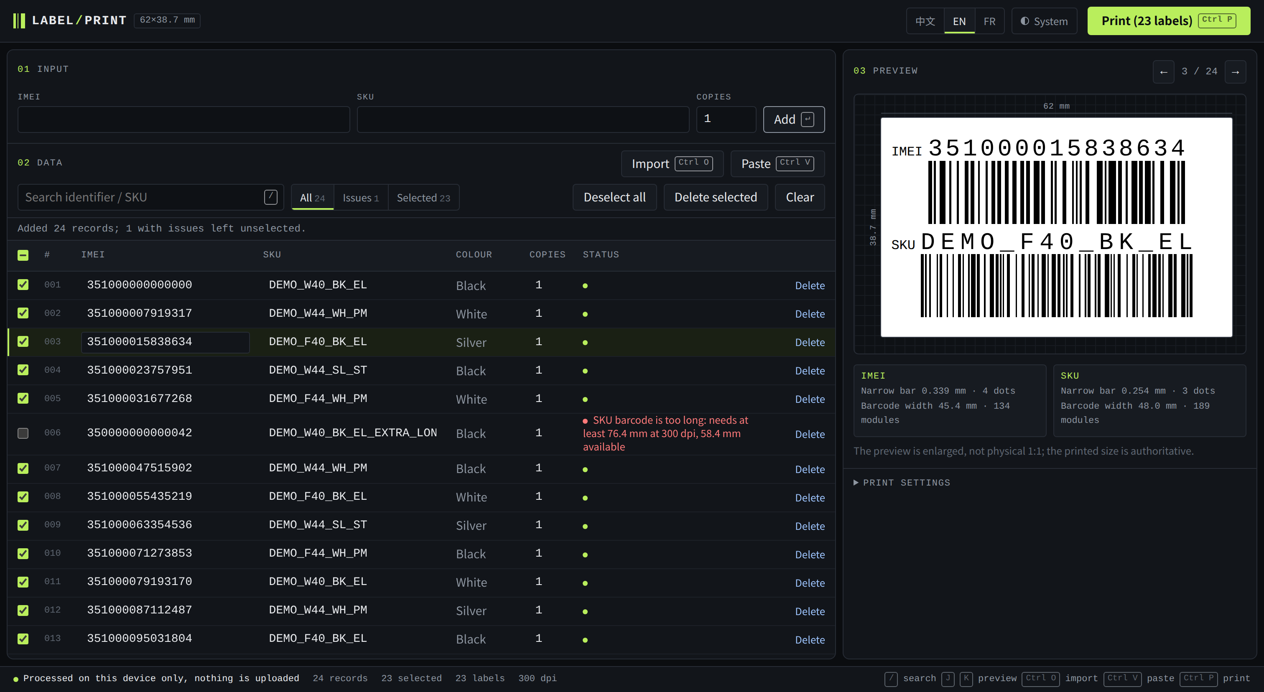Screen dimensions: 1264x692
Task: Show the Selected 23 filter tab
Action: click(423, 198)
